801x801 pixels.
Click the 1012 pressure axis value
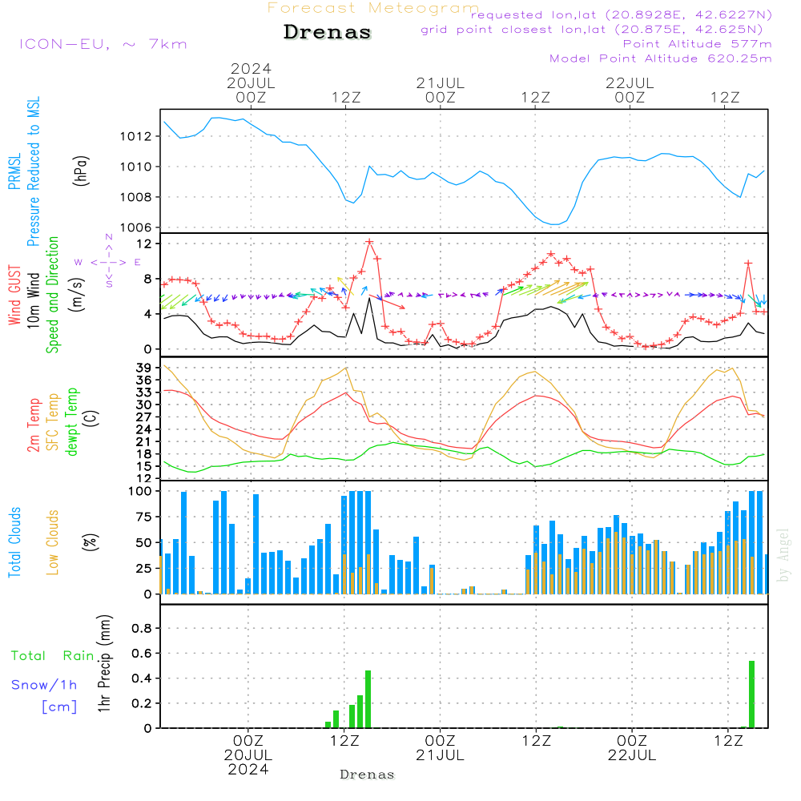coord(135,136)
